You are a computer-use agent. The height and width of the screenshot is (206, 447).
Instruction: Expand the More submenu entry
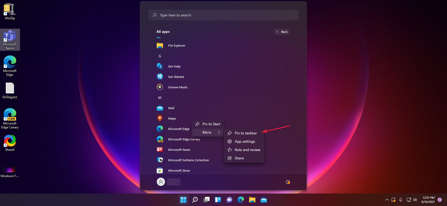click(208, 132)
